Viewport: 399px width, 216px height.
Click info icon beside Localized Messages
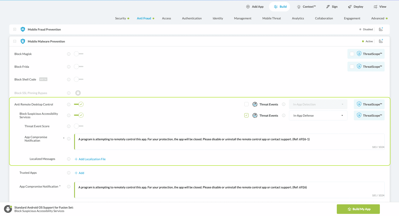[69, 159]
